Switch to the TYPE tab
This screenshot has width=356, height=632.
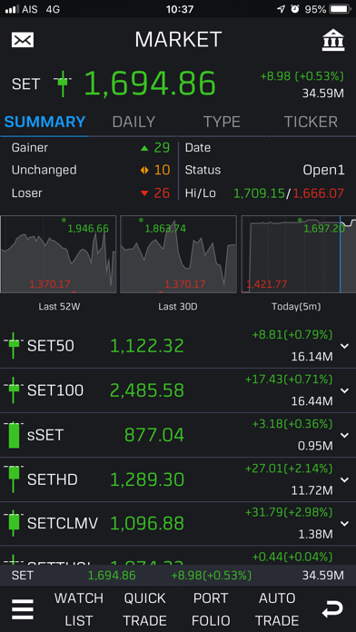tap(222, 122)
